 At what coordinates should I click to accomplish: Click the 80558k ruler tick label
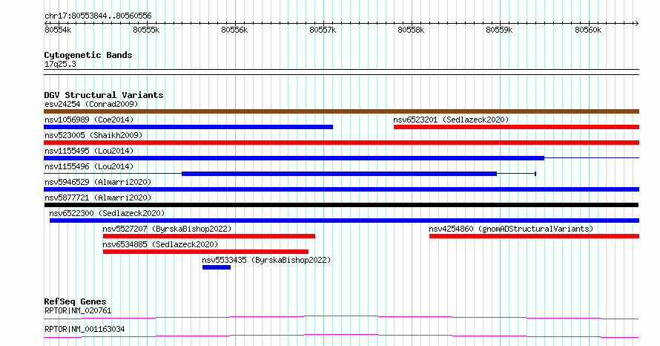point(411,30)
